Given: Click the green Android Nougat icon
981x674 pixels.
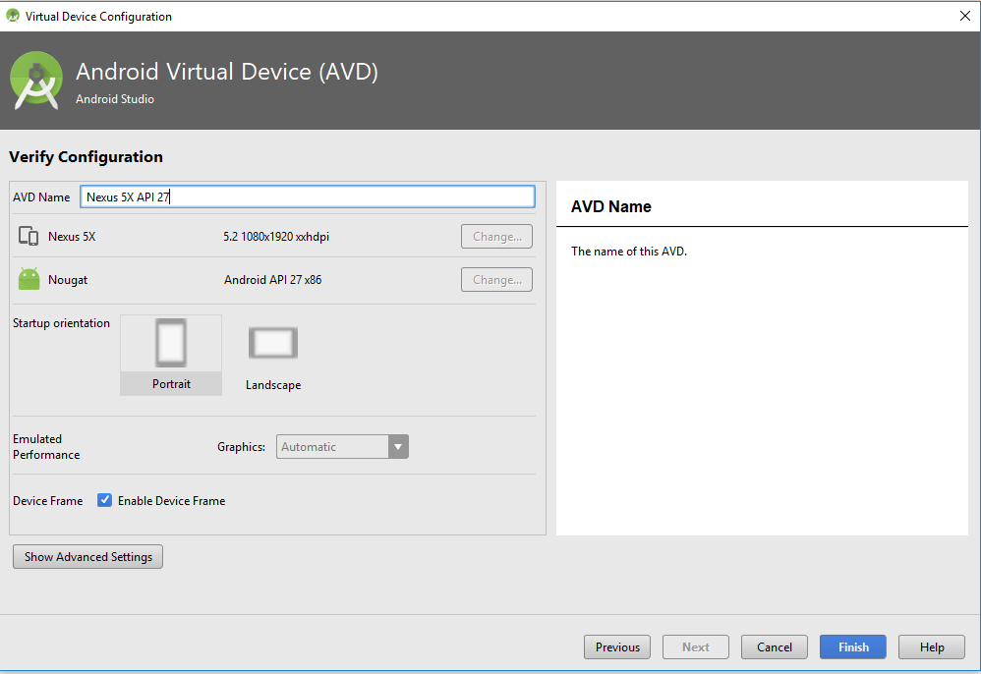Looking at the screenshot, I should click(x=29, y=279).
